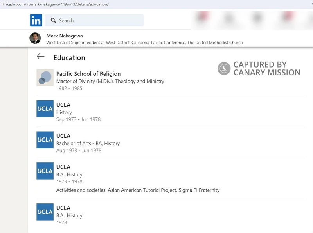Image resolution: width=313 pixels, height=233 pixels.
Task: Click Master of Divinity degree text
Action: (110, 81)
